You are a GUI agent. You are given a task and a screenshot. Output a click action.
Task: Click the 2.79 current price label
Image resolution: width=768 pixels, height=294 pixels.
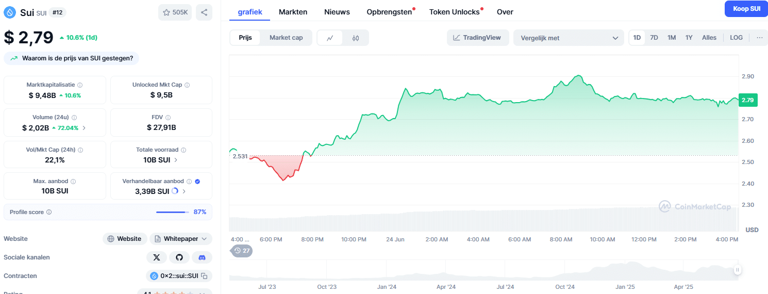(x=748, y=100)
